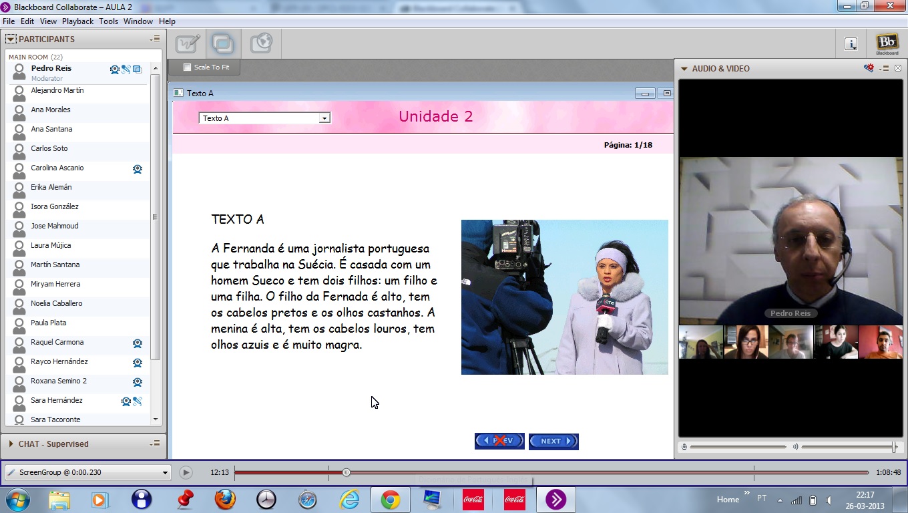Play the recording

tap(186, 473)
